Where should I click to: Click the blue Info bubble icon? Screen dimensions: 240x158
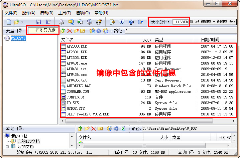click(122, 22)
